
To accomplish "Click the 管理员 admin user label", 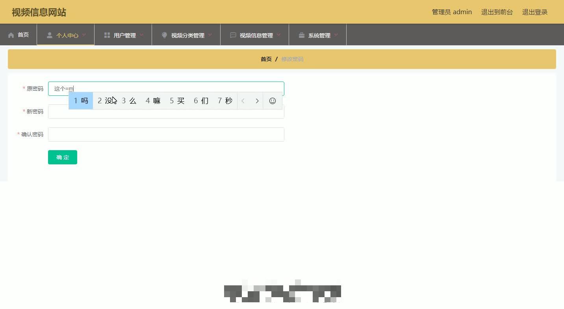I will pyautogui.click(x=452, y=12).
